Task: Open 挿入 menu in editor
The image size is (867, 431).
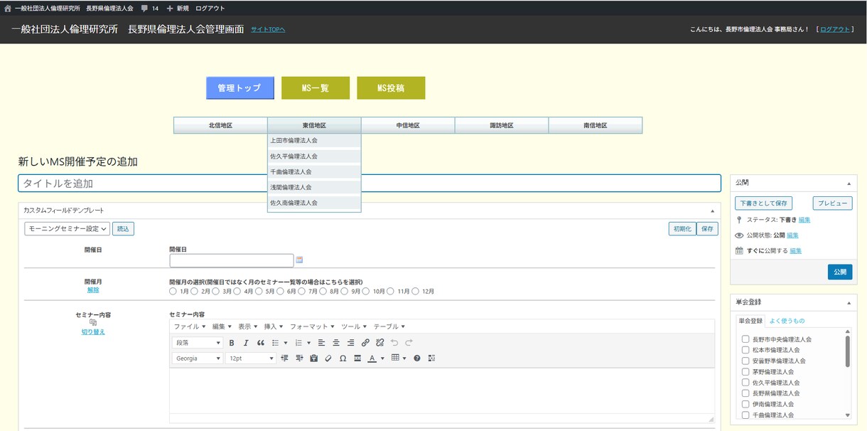Action: tap(274, 326)
